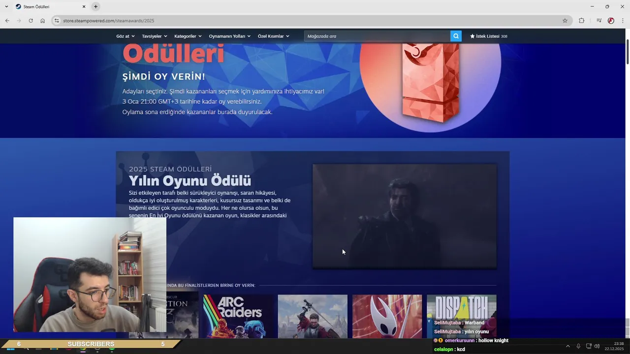Click the Yılın Oyunu Ödülü heading
The image size is (630, 354).
(x=190, y=180)
